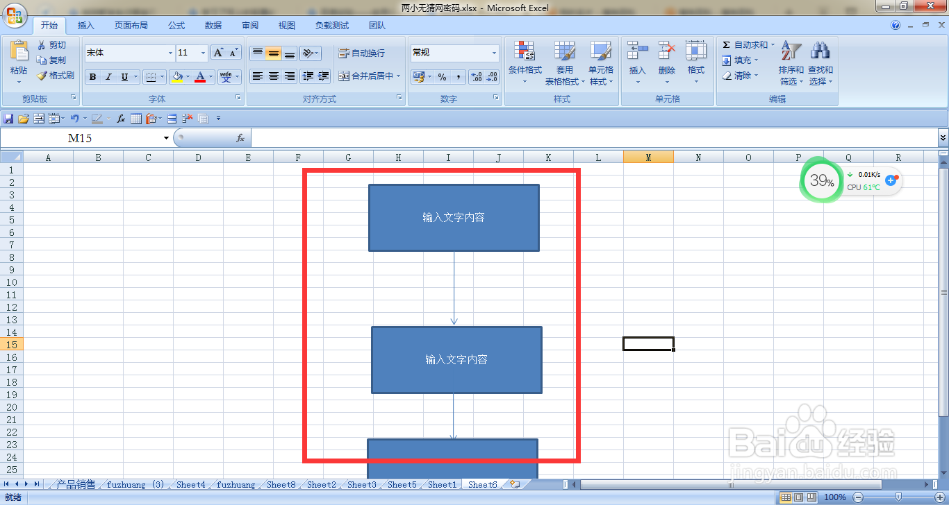The height and width of the screenshot is (505, 949).
Task: Open the number format dropdown (常规)
Action: click(x=455, y=53)
